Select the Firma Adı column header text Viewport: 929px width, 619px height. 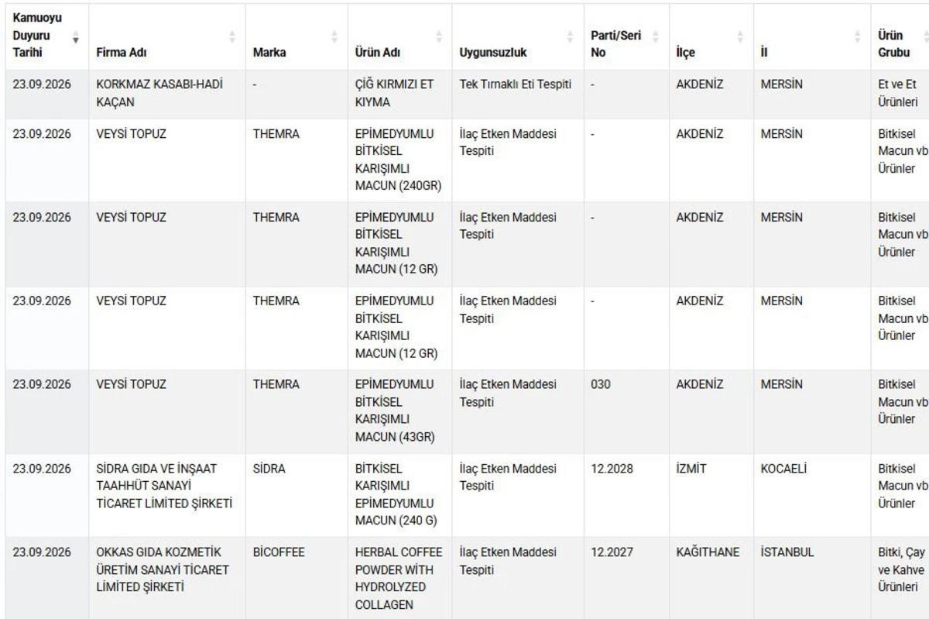(122, 53)
